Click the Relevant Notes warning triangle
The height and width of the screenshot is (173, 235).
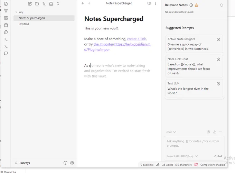point(197,5)
